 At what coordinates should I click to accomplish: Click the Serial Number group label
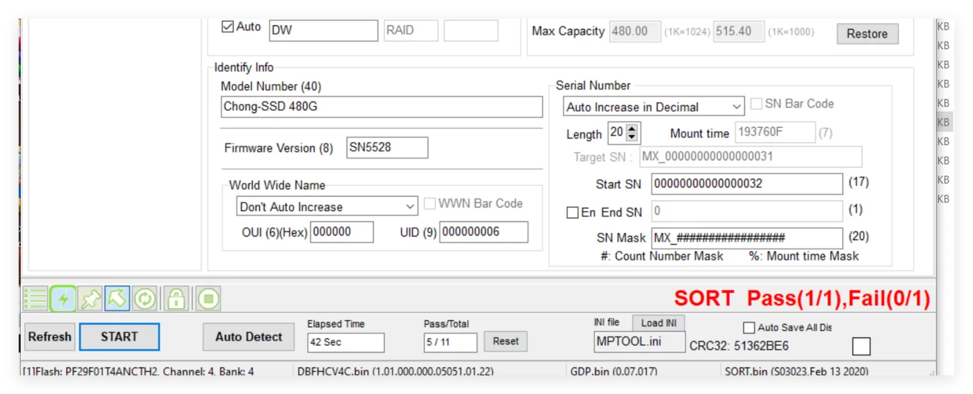(593, 85)
